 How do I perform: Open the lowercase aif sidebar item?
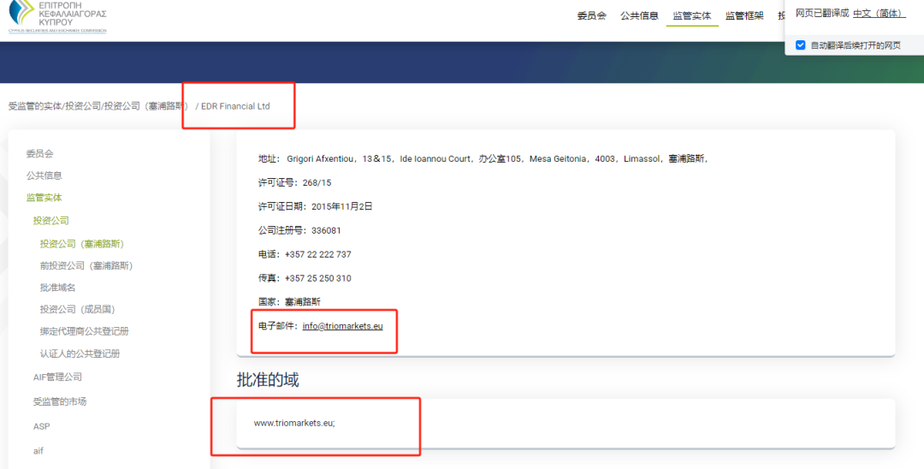point(38,451)
